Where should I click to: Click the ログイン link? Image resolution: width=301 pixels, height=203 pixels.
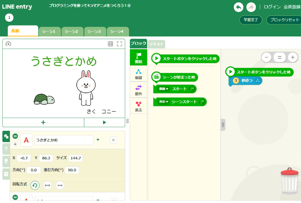click(272, 7)
